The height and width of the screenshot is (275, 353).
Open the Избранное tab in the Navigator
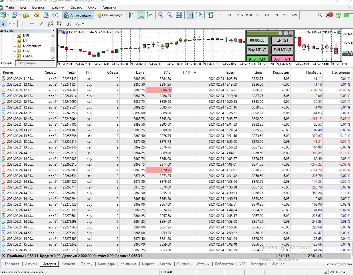[27, 63]
